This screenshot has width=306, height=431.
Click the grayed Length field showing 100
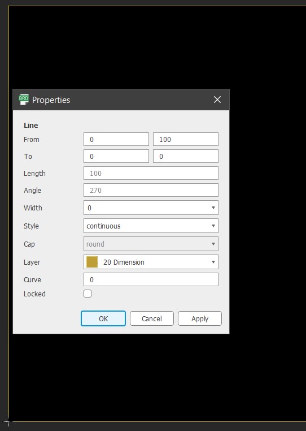coord(151,173)
